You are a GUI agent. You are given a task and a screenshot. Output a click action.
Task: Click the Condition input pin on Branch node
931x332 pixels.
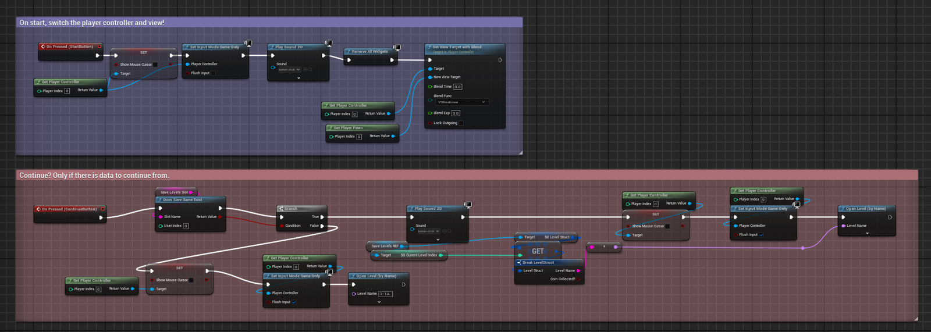pyautogui.click(x=282, y=226)
